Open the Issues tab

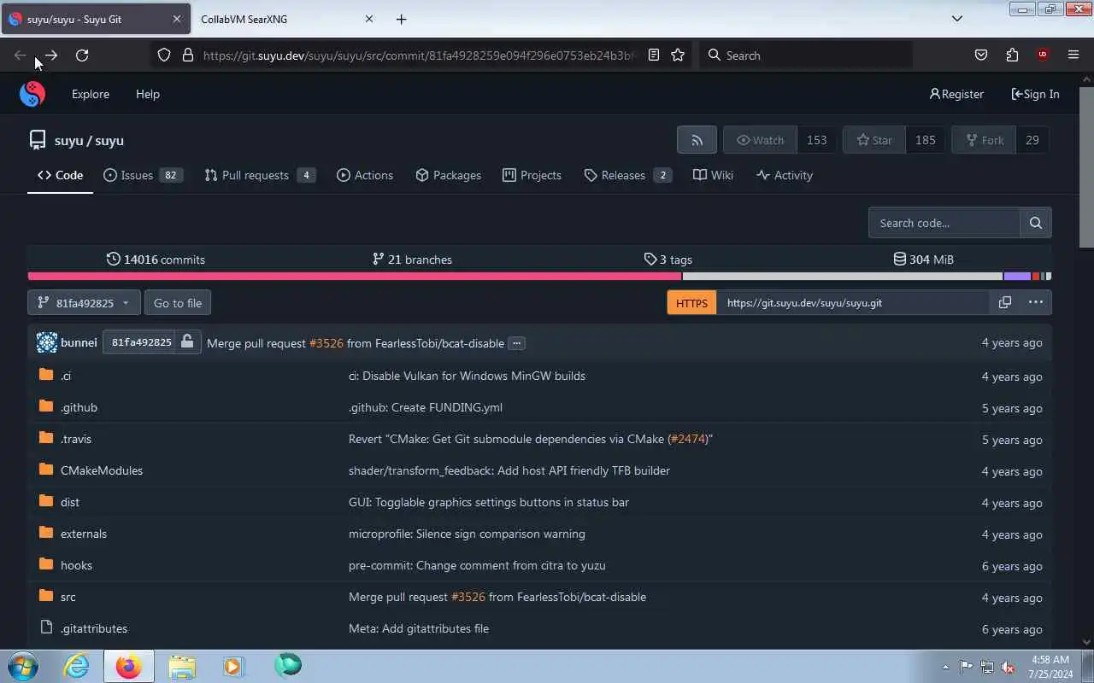(143, 175)
